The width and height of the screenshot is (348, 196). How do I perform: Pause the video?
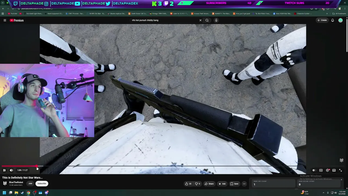[4, 170]
